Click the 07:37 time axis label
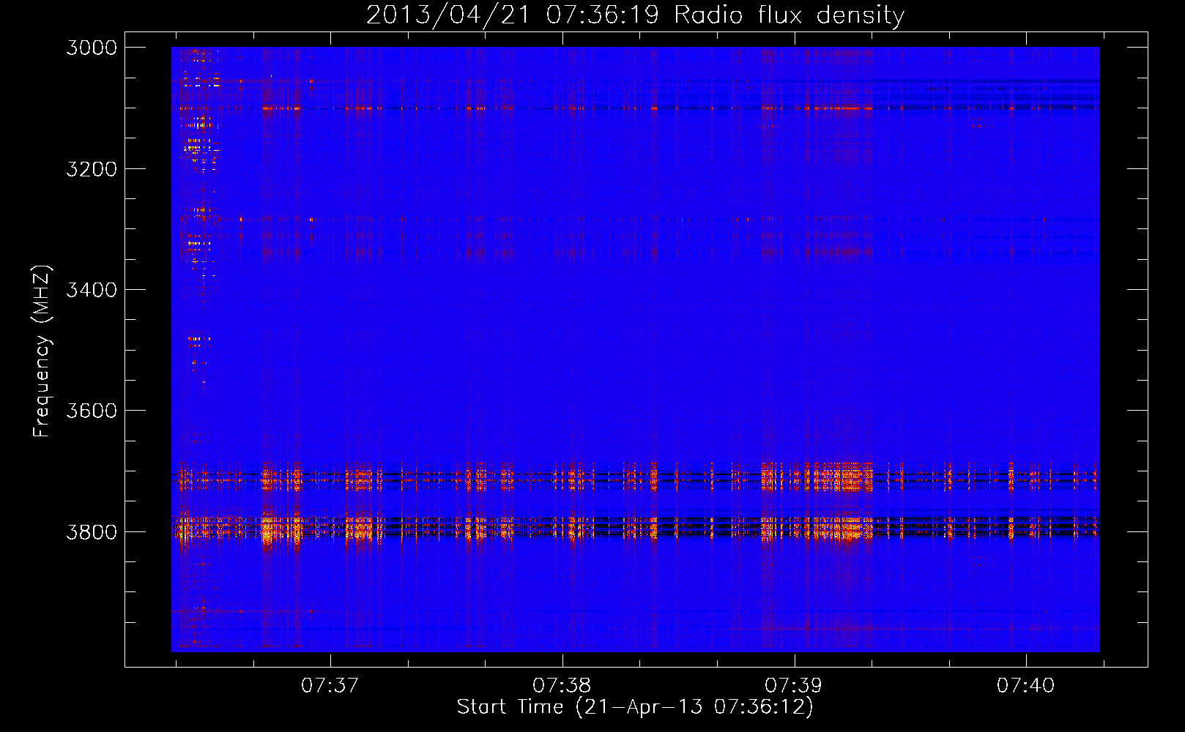This screenshot has height=732, width=1185. coord(330,685)
